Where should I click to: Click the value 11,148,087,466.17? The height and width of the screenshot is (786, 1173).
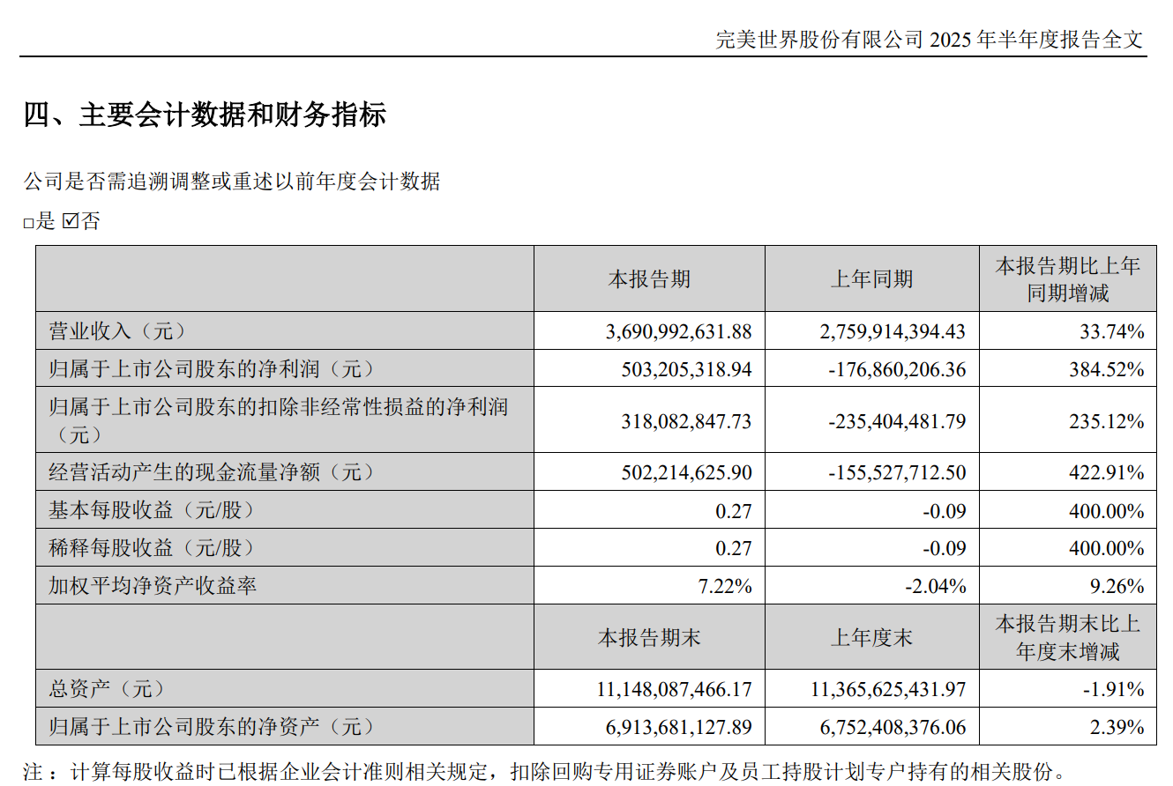coord(675,688)
